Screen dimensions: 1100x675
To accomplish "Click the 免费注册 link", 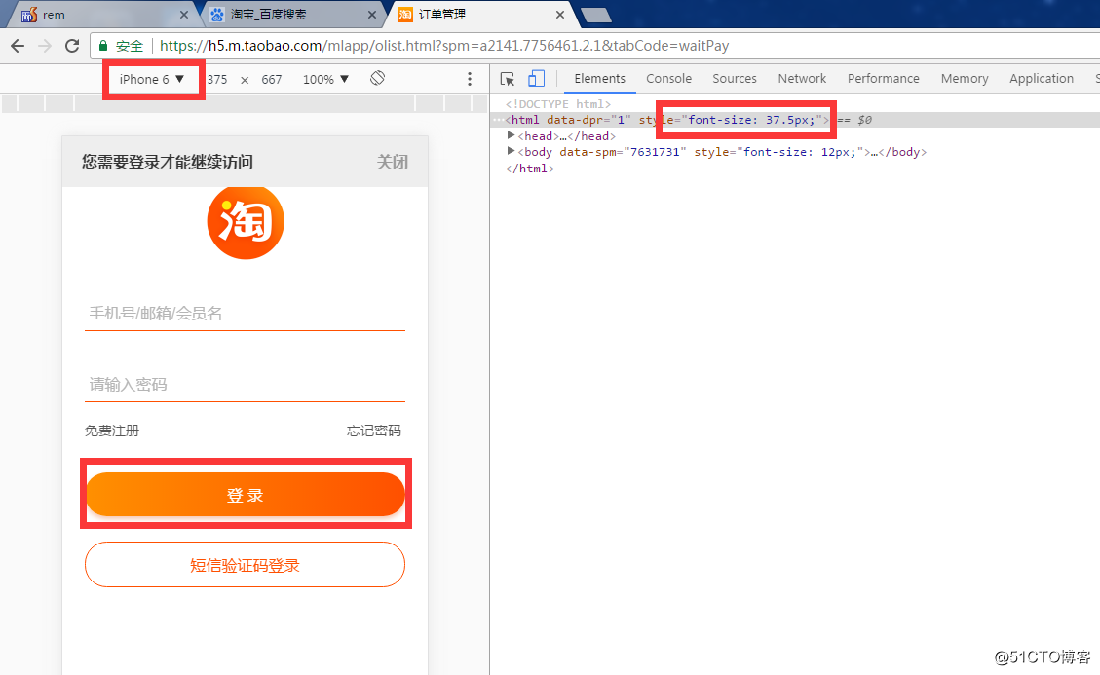I will [x=112, y=431].
